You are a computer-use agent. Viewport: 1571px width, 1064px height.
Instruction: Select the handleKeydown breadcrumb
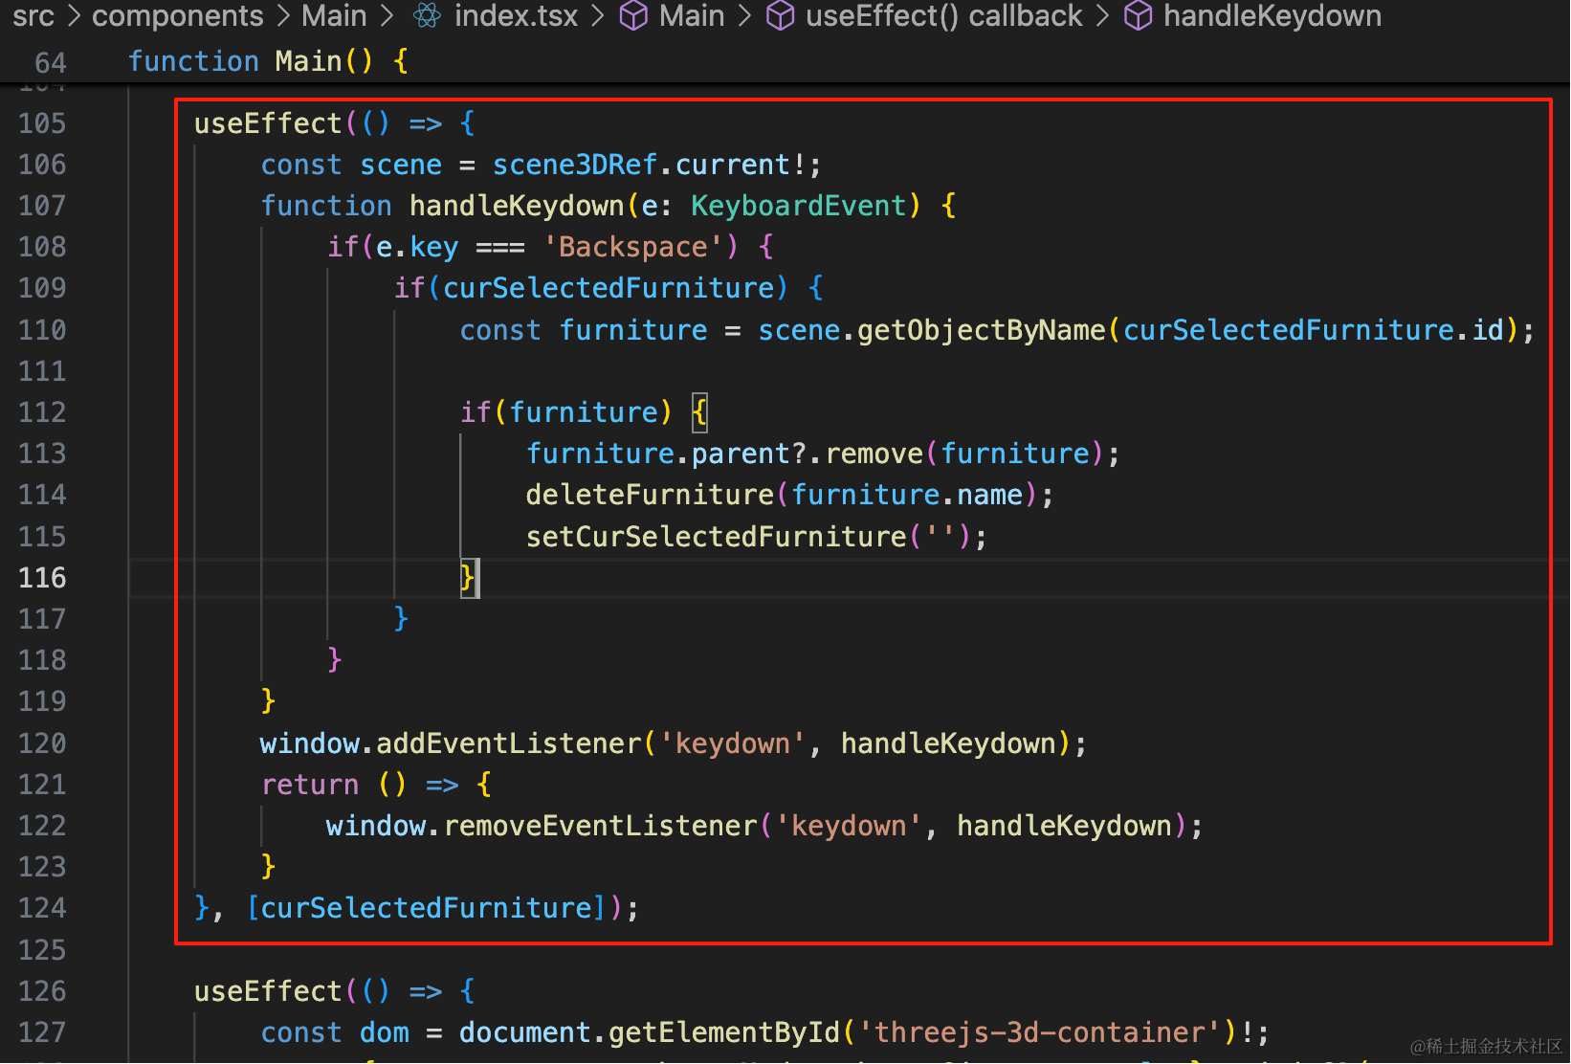point(1272,15)
